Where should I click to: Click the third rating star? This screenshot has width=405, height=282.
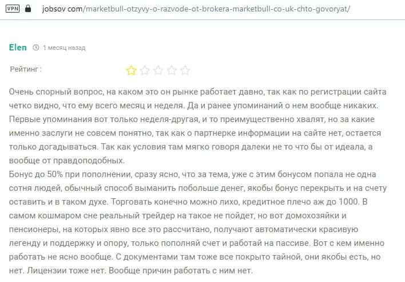click(x=158, y=70)
